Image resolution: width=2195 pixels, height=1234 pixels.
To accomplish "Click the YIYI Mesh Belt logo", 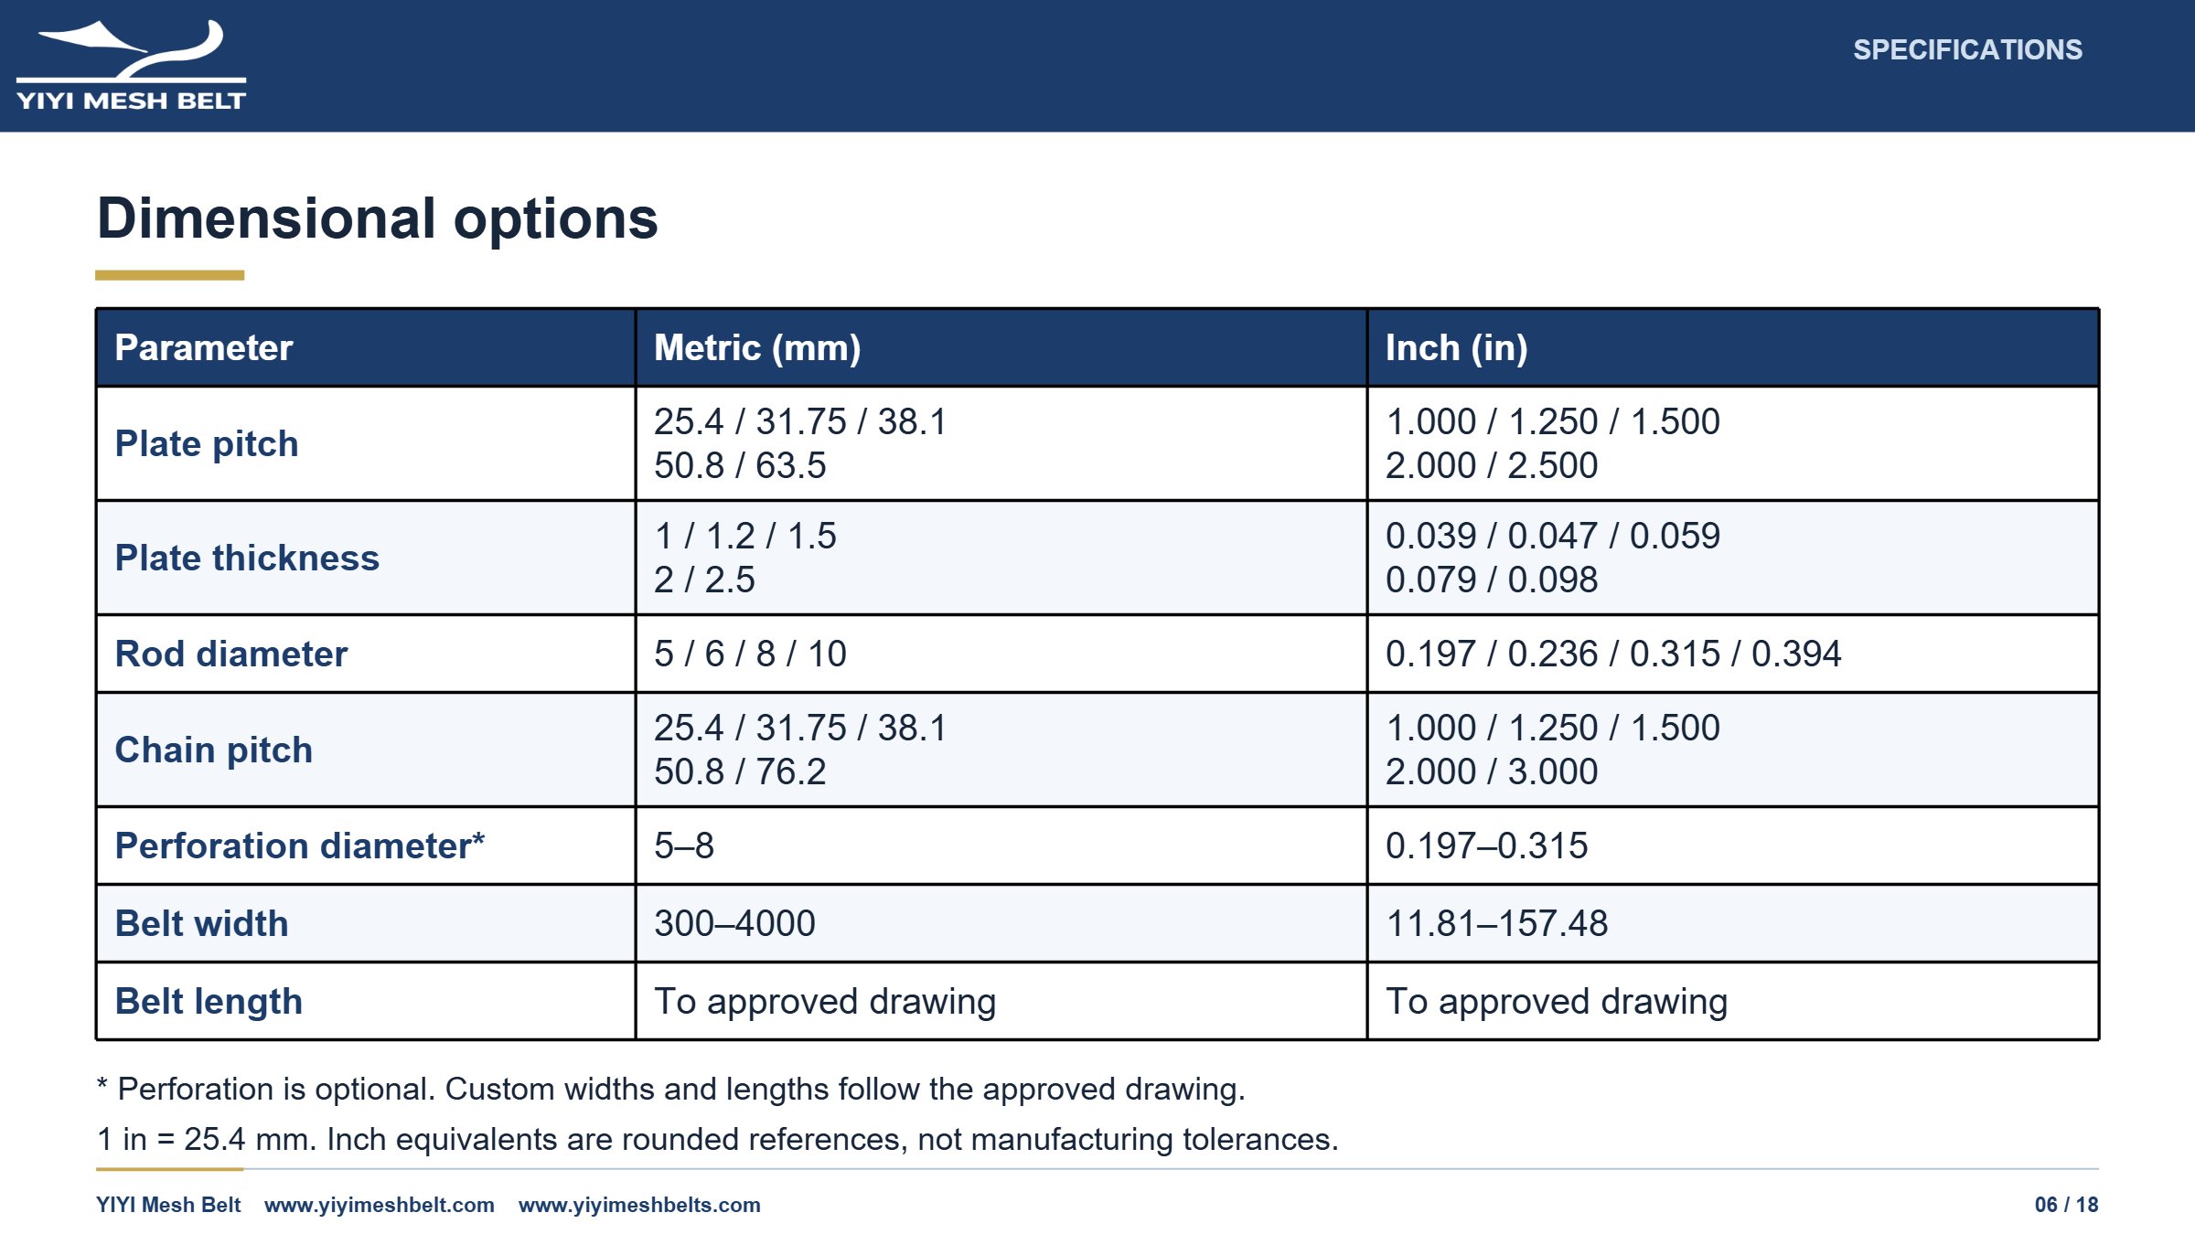I will click(131, 65).
